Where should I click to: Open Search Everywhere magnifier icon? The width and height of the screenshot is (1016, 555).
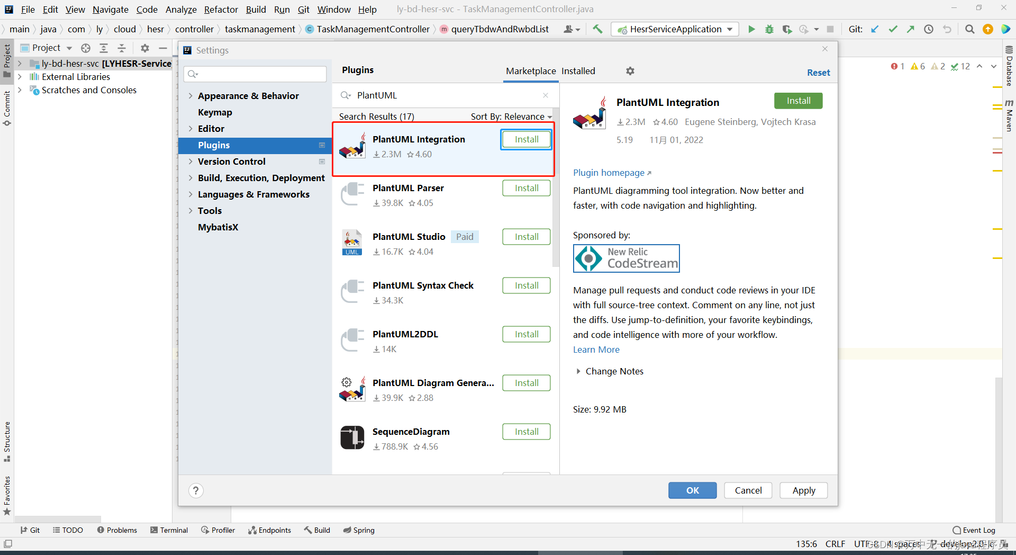click(x=969, y=29)
